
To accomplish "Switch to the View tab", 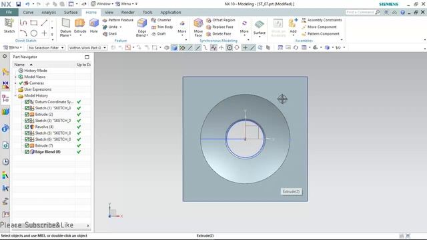I will (109, 12).
